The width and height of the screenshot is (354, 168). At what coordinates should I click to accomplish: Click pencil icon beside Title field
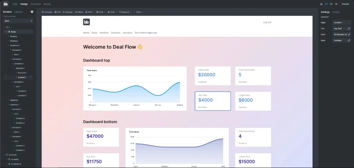[x=349, y=28]
